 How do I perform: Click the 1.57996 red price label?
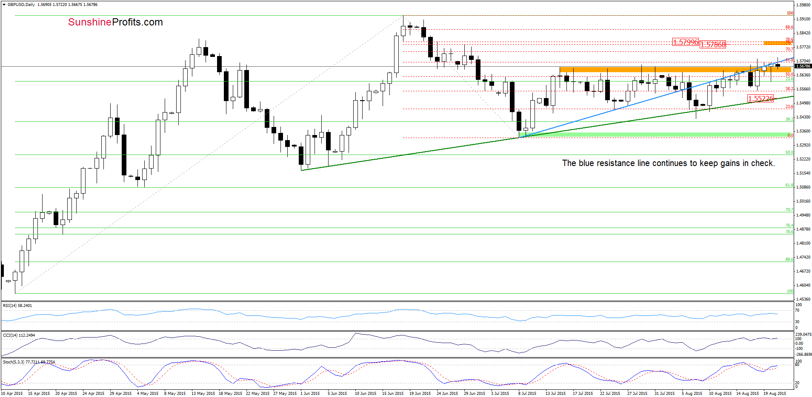685,42
